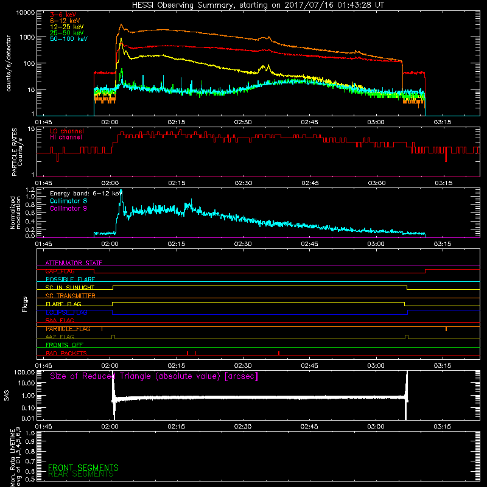Click the 1.2 y-axis label on modulation plot
This screenshot has width=487, height=487.
pos(30,190)
